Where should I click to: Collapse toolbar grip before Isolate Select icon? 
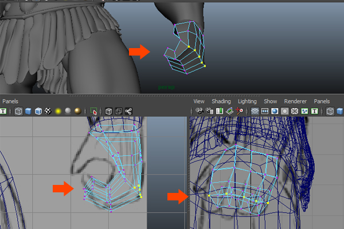tap(85, 111)
